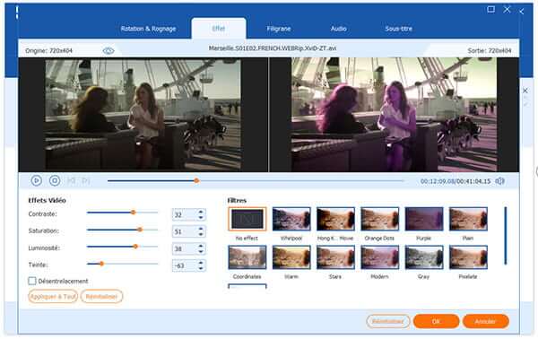Confirm changes with the OK button
This screenshot has height=339, width=538.
(x=436, y=321)
